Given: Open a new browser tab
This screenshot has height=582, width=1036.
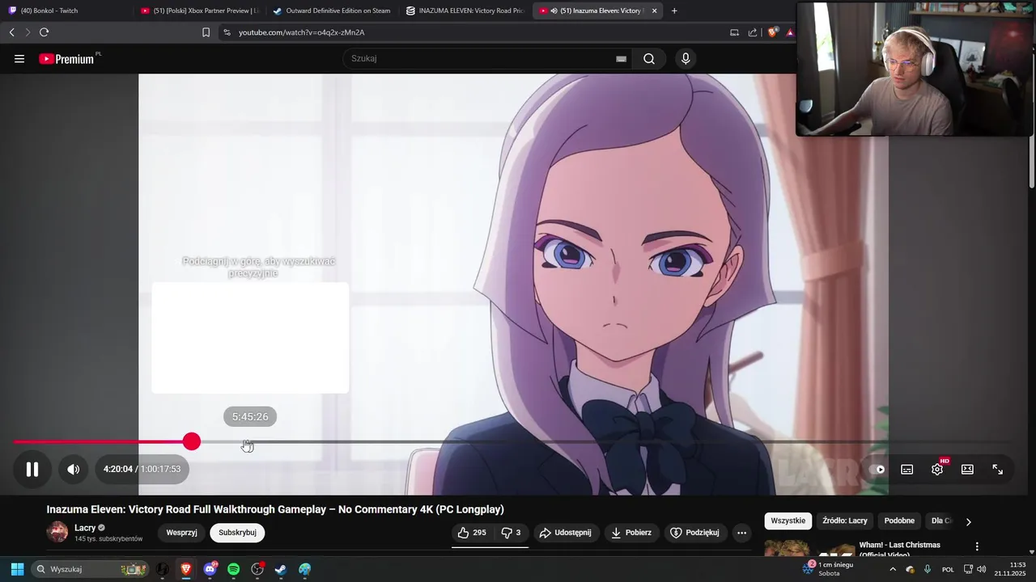Looking at the screenshot, I should pos(674,11).
